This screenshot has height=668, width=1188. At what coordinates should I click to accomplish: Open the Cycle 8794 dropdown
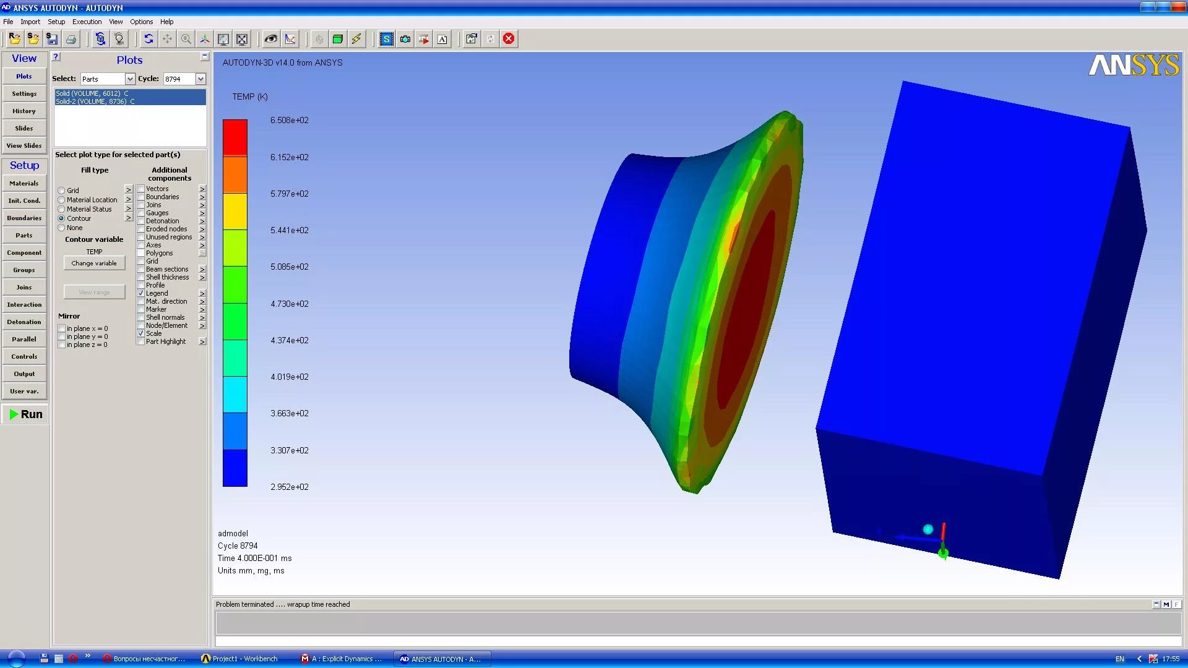coord(200,79)
